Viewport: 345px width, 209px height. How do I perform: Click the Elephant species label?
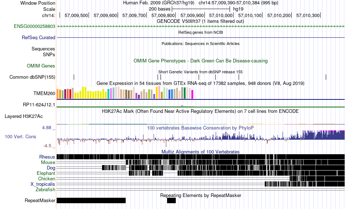tap(46, 173)
